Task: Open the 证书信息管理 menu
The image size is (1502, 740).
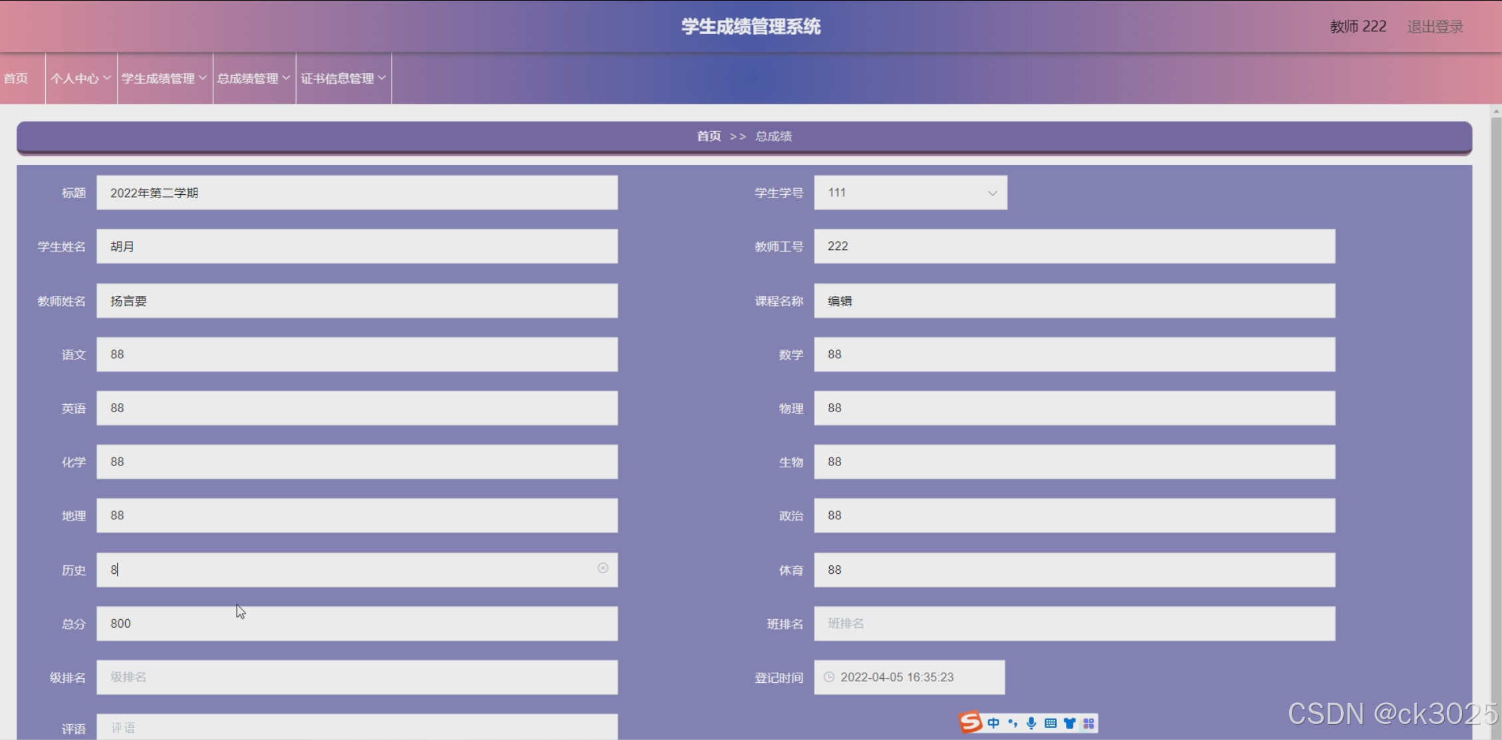Action: (343, 78)
